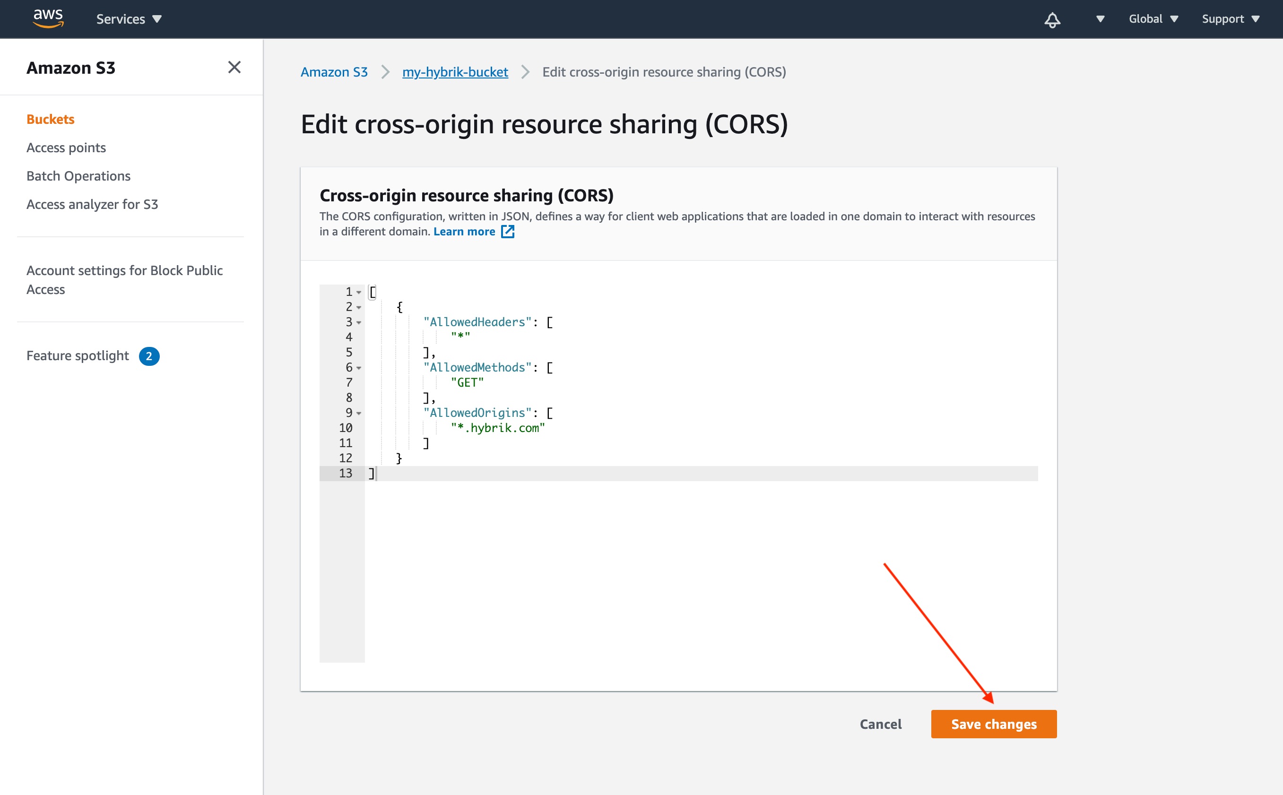Place cursor on "AllowedMethods" key in editor

(x=477, y=368)
